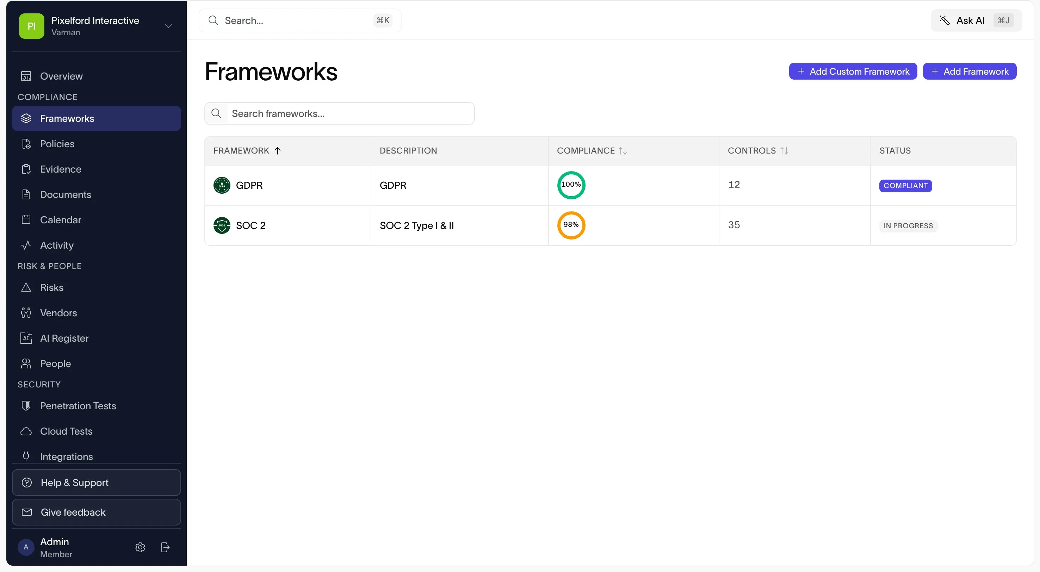Open Integrations in sidebar
Screen dimensions: 1040x572
97,456
